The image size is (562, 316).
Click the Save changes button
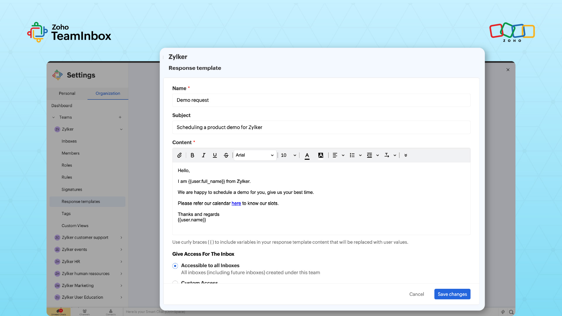click(452, 294)
